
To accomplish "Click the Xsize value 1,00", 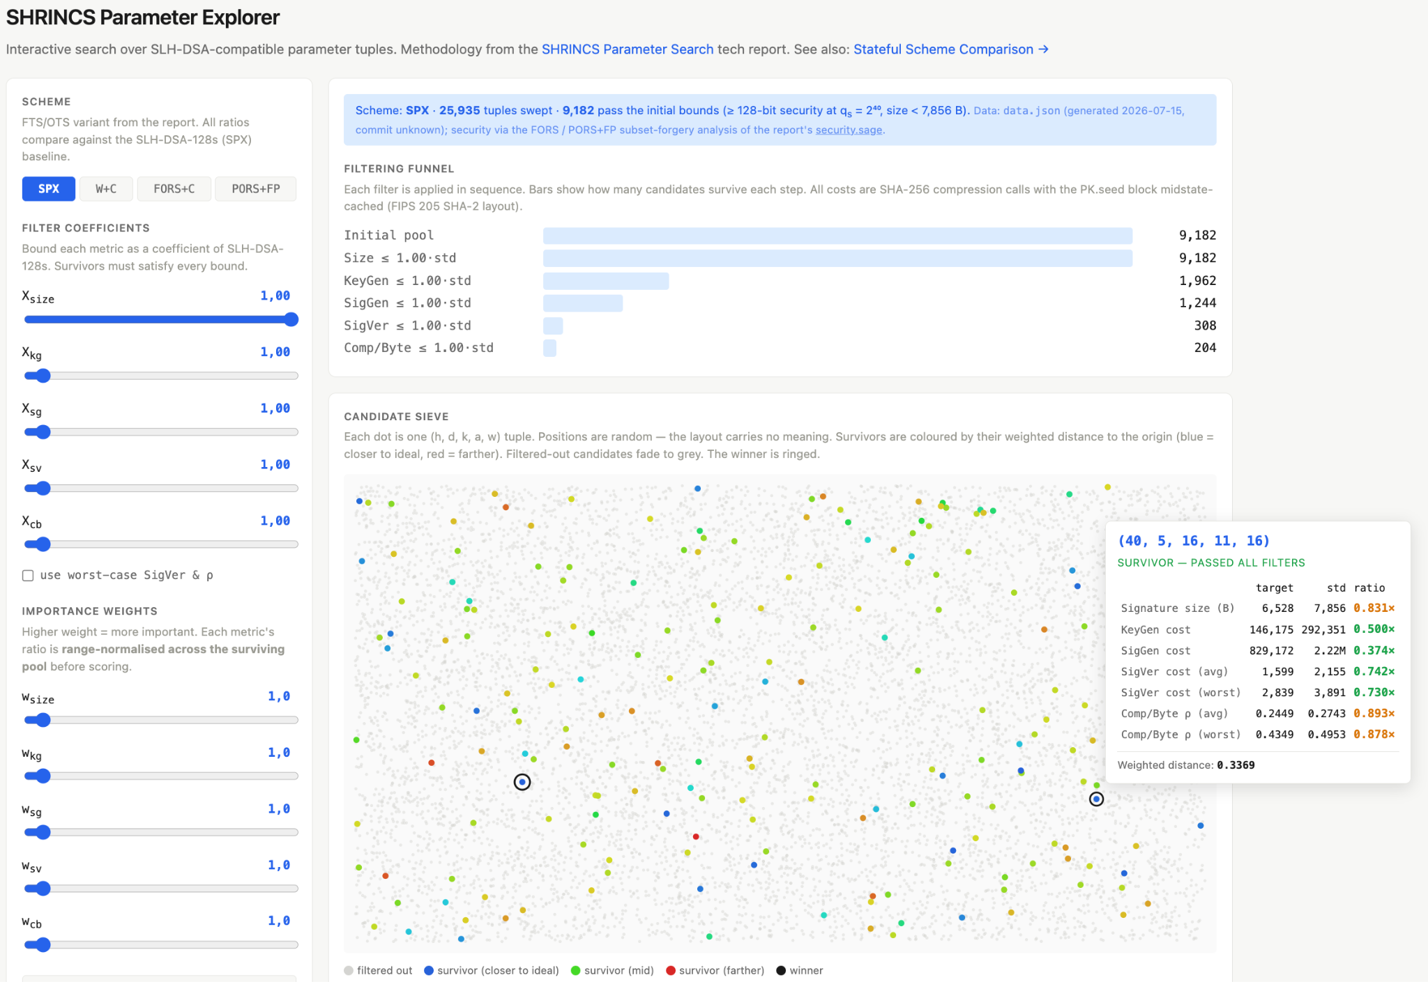I will (275, 296).
